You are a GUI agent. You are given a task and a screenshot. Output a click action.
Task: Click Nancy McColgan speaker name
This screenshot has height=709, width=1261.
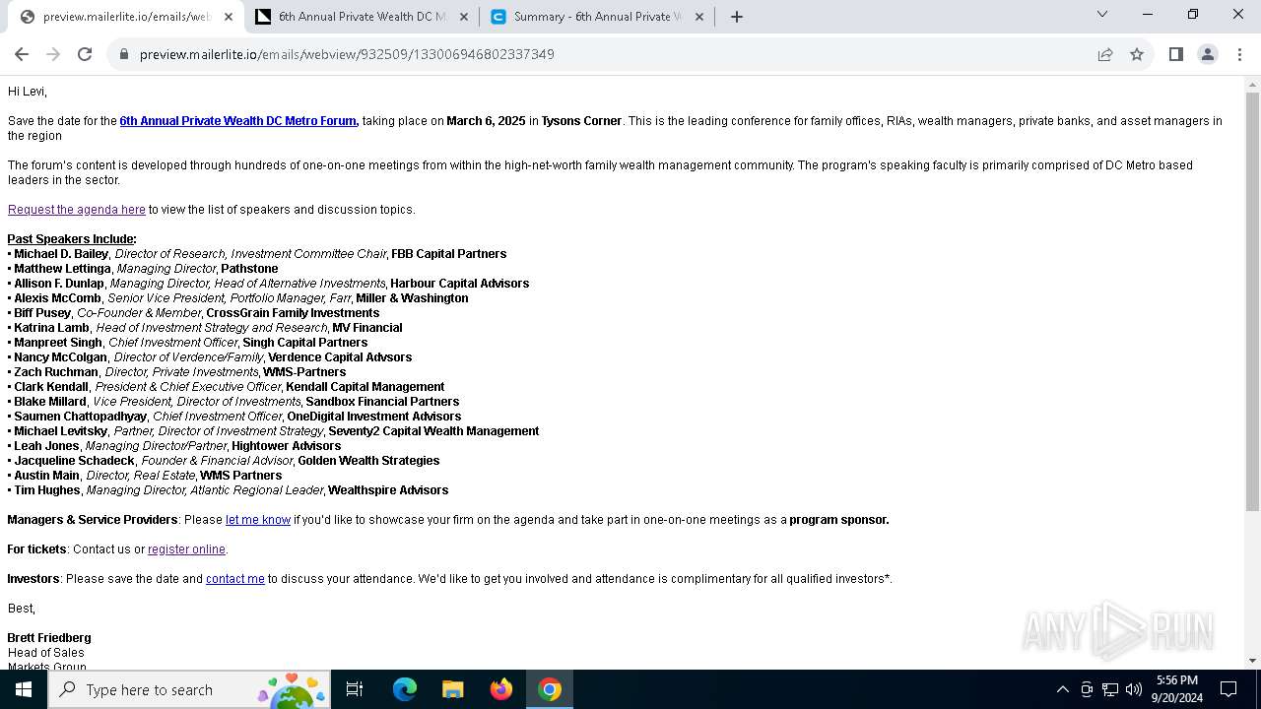[x=60, y=357]
